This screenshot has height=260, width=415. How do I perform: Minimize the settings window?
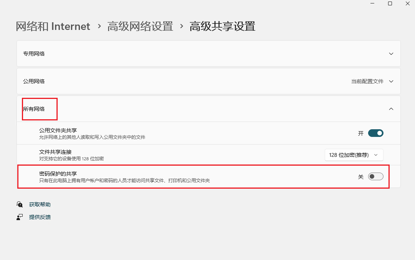372,3
